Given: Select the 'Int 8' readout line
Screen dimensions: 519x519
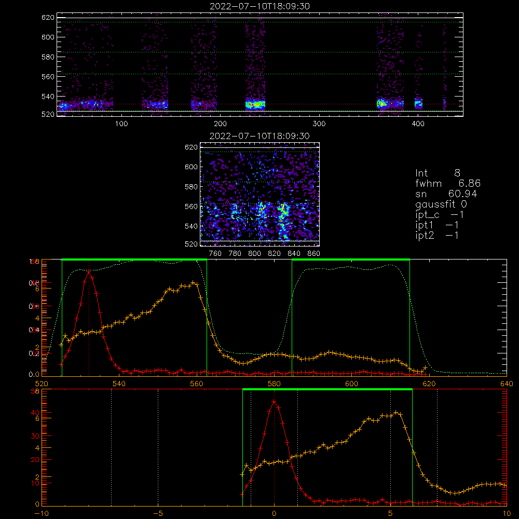Looking at the screenshot, I should point(438,173).
